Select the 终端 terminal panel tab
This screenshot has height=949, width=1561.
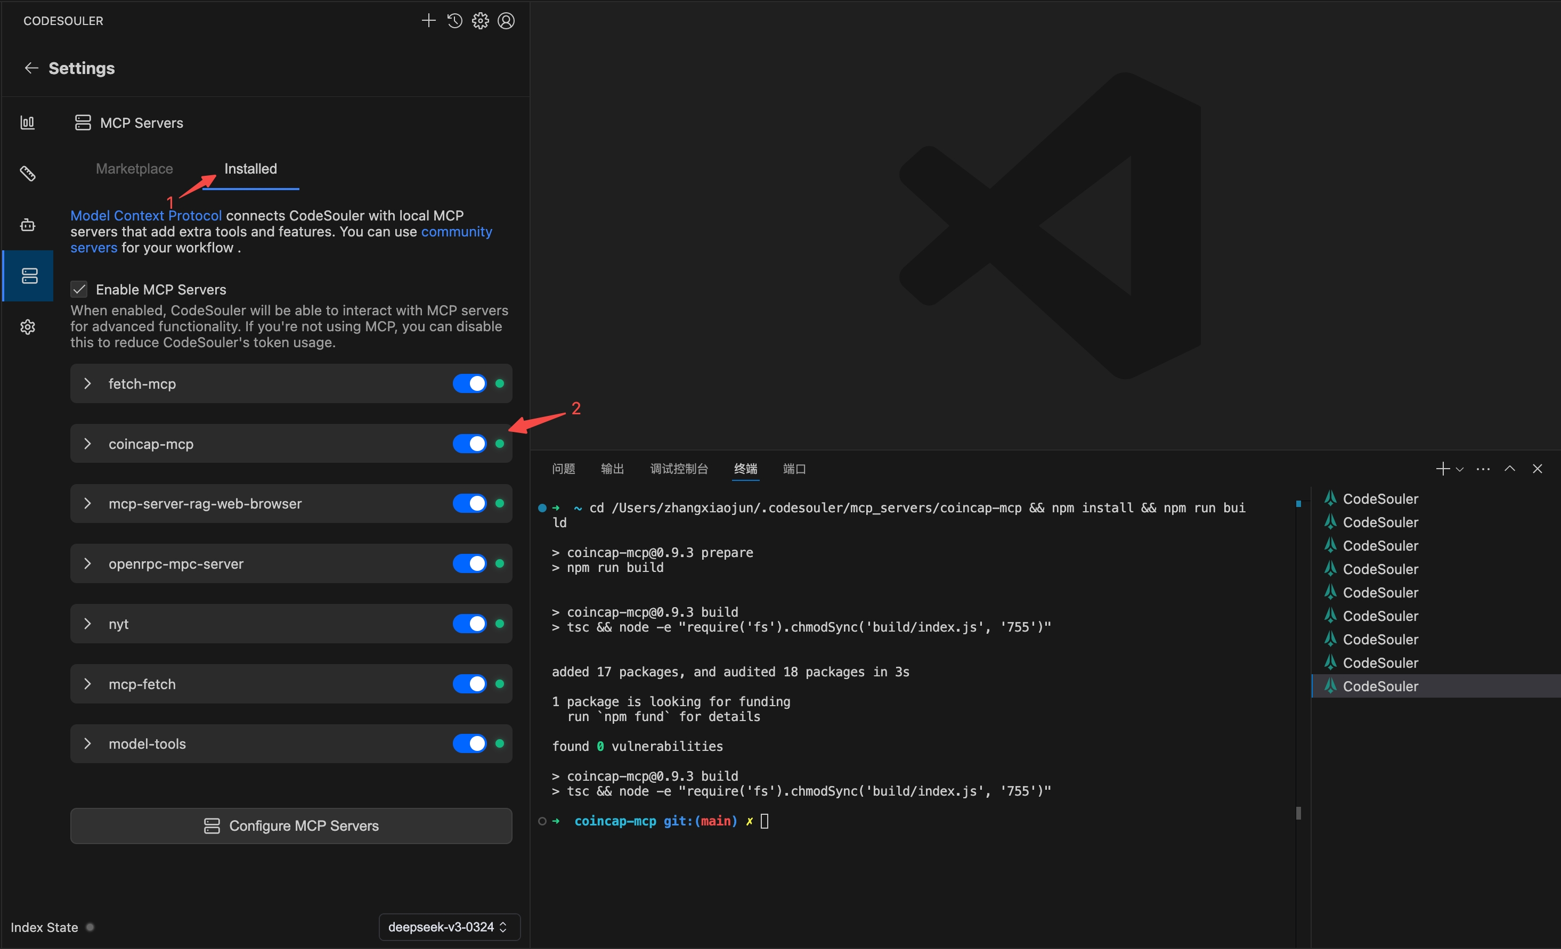(745, 469)
